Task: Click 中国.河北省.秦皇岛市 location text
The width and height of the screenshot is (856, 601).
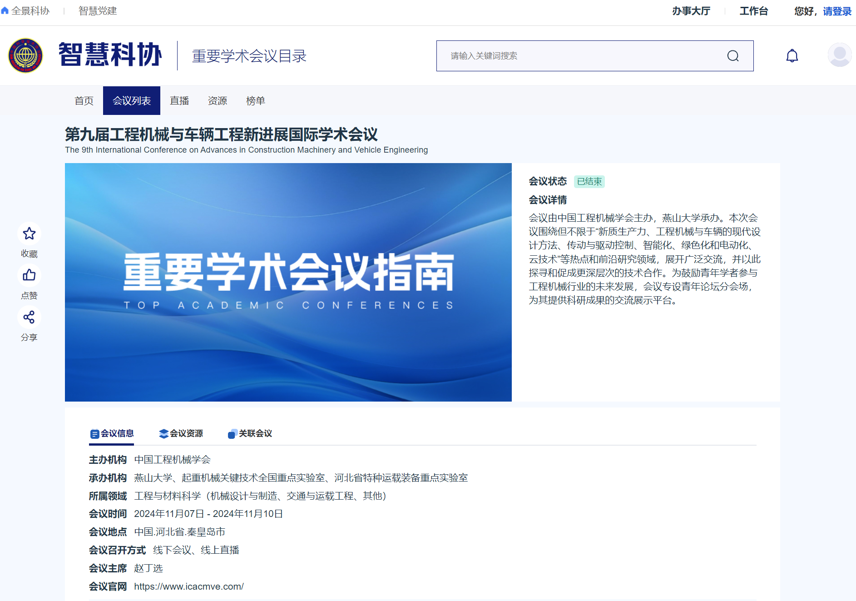Action: pos(180,532)
